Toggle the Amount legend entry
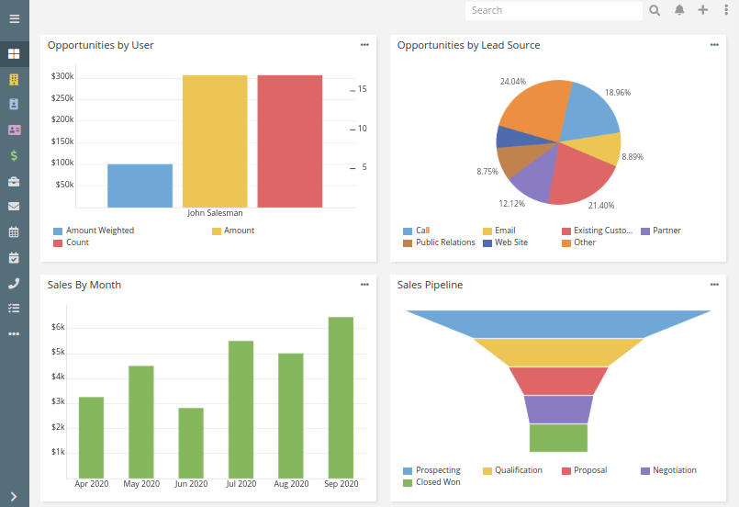The image size is (739, 507). pyautogui.click(x=233, y=231)
